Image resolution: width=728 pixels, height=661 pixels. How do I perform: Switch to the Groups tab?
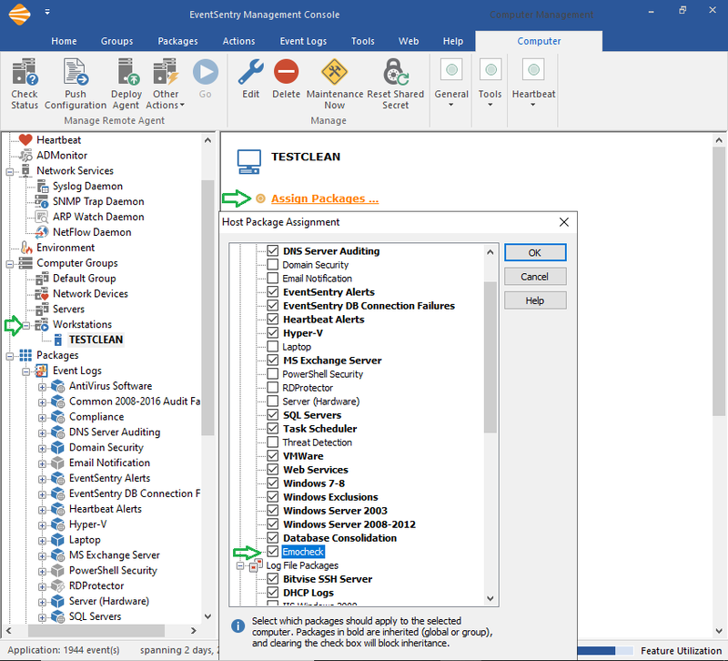[x=117, y=41]
